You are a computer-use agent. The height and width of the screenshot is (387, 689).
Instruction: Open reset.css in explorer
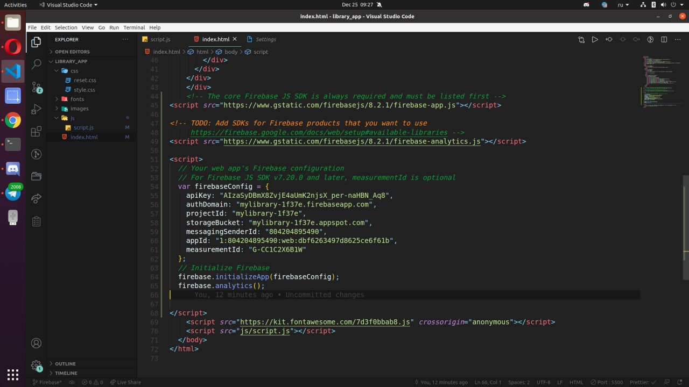[92, 80]
